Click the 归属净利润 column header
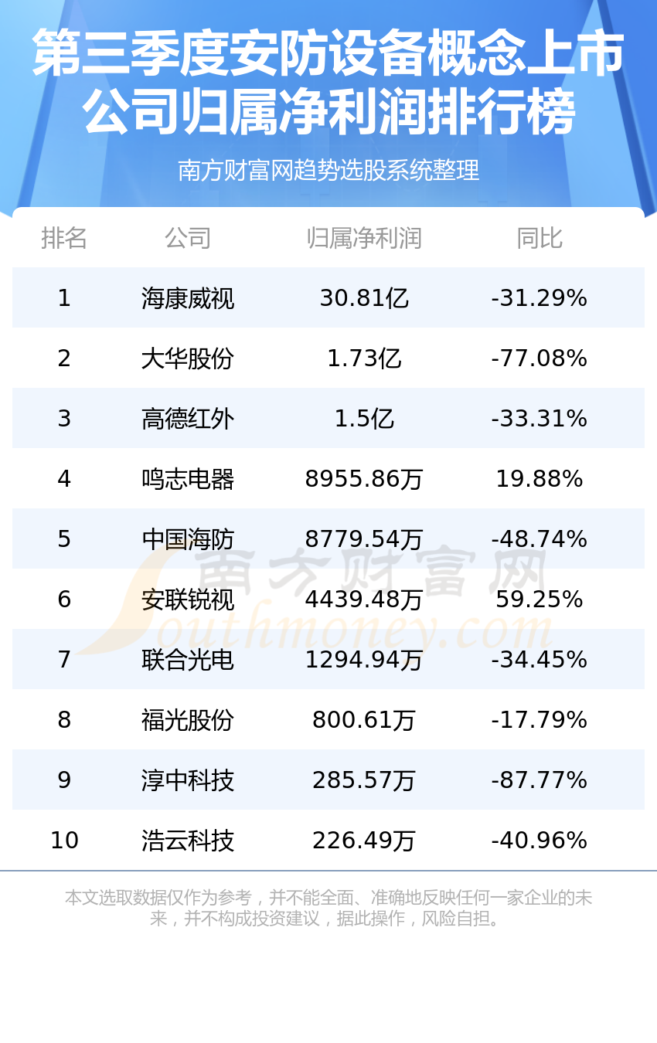Image resolution: width=657 pixels, height=1043 pixels. point(364,238)
